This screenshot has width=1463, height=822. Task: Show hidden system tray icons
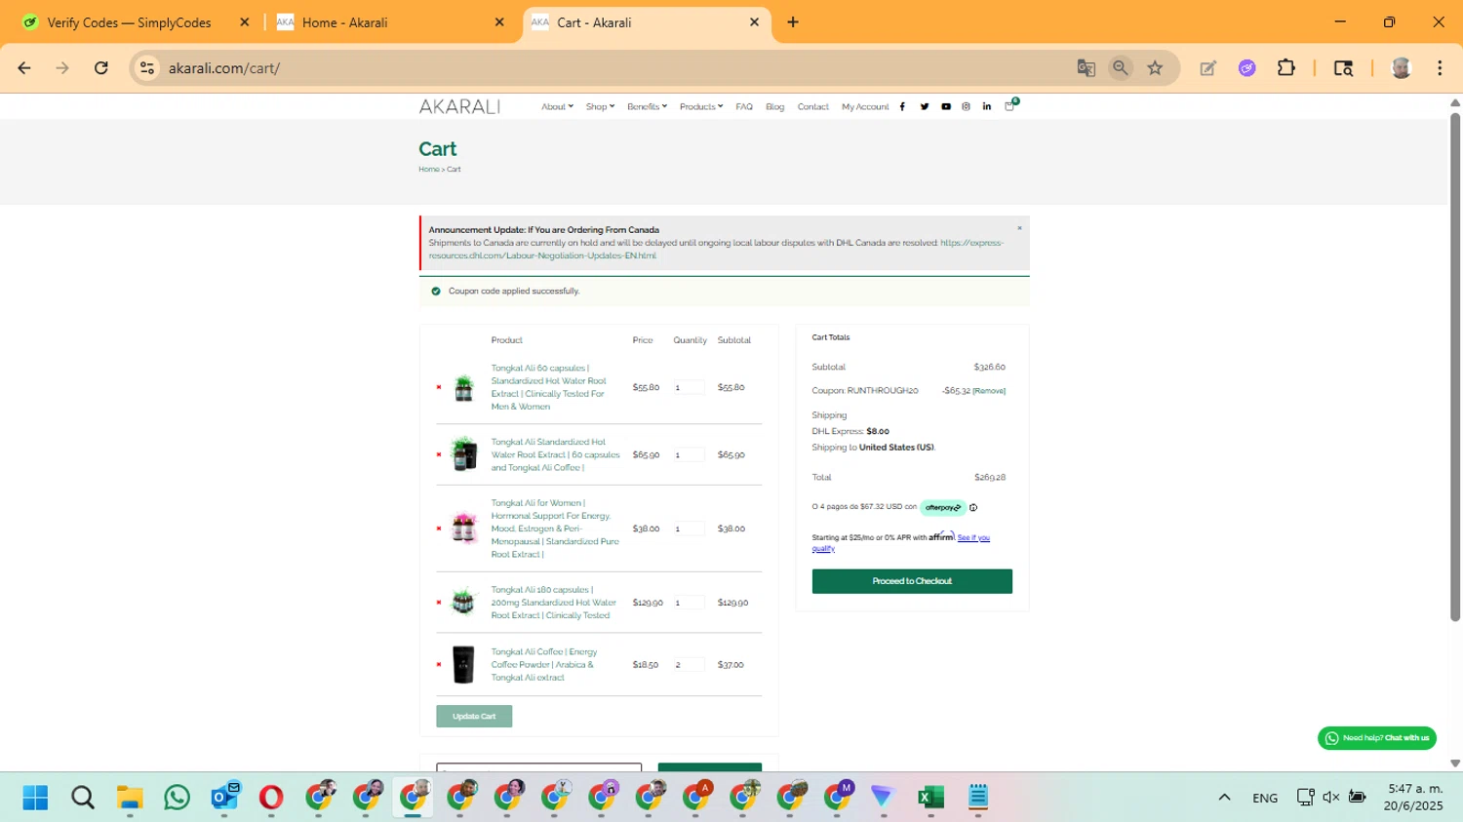point(1224,798)
